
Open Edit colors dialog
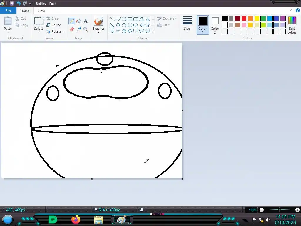pyautogui.click(x=292, y=25)
